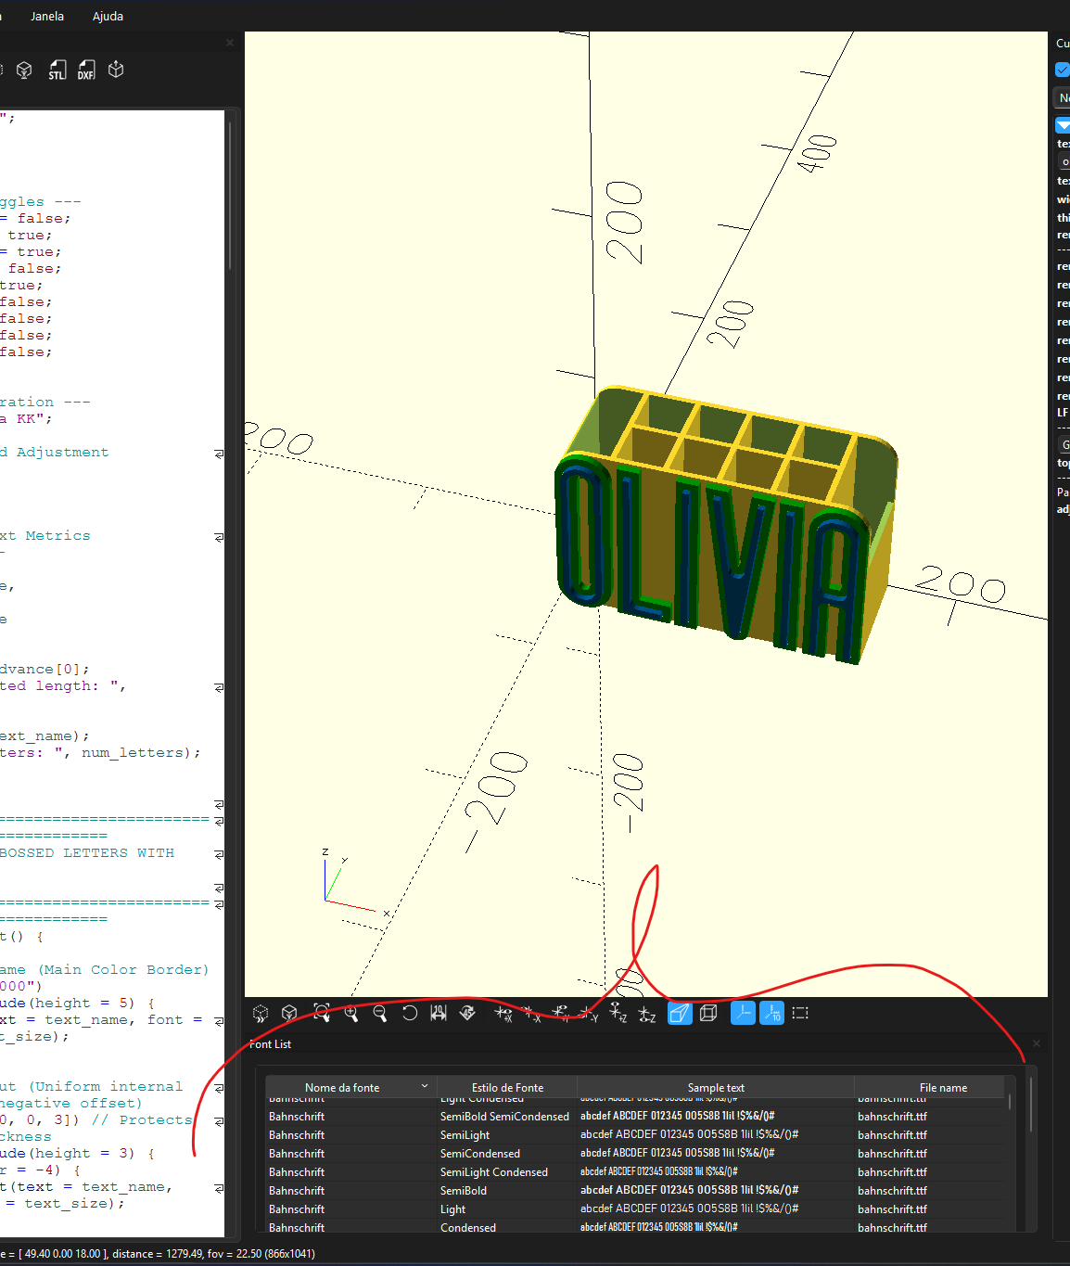1070x1266 pixels.
Task: Reset the view with the circular arrow icon
Action: coord(410,1013)
